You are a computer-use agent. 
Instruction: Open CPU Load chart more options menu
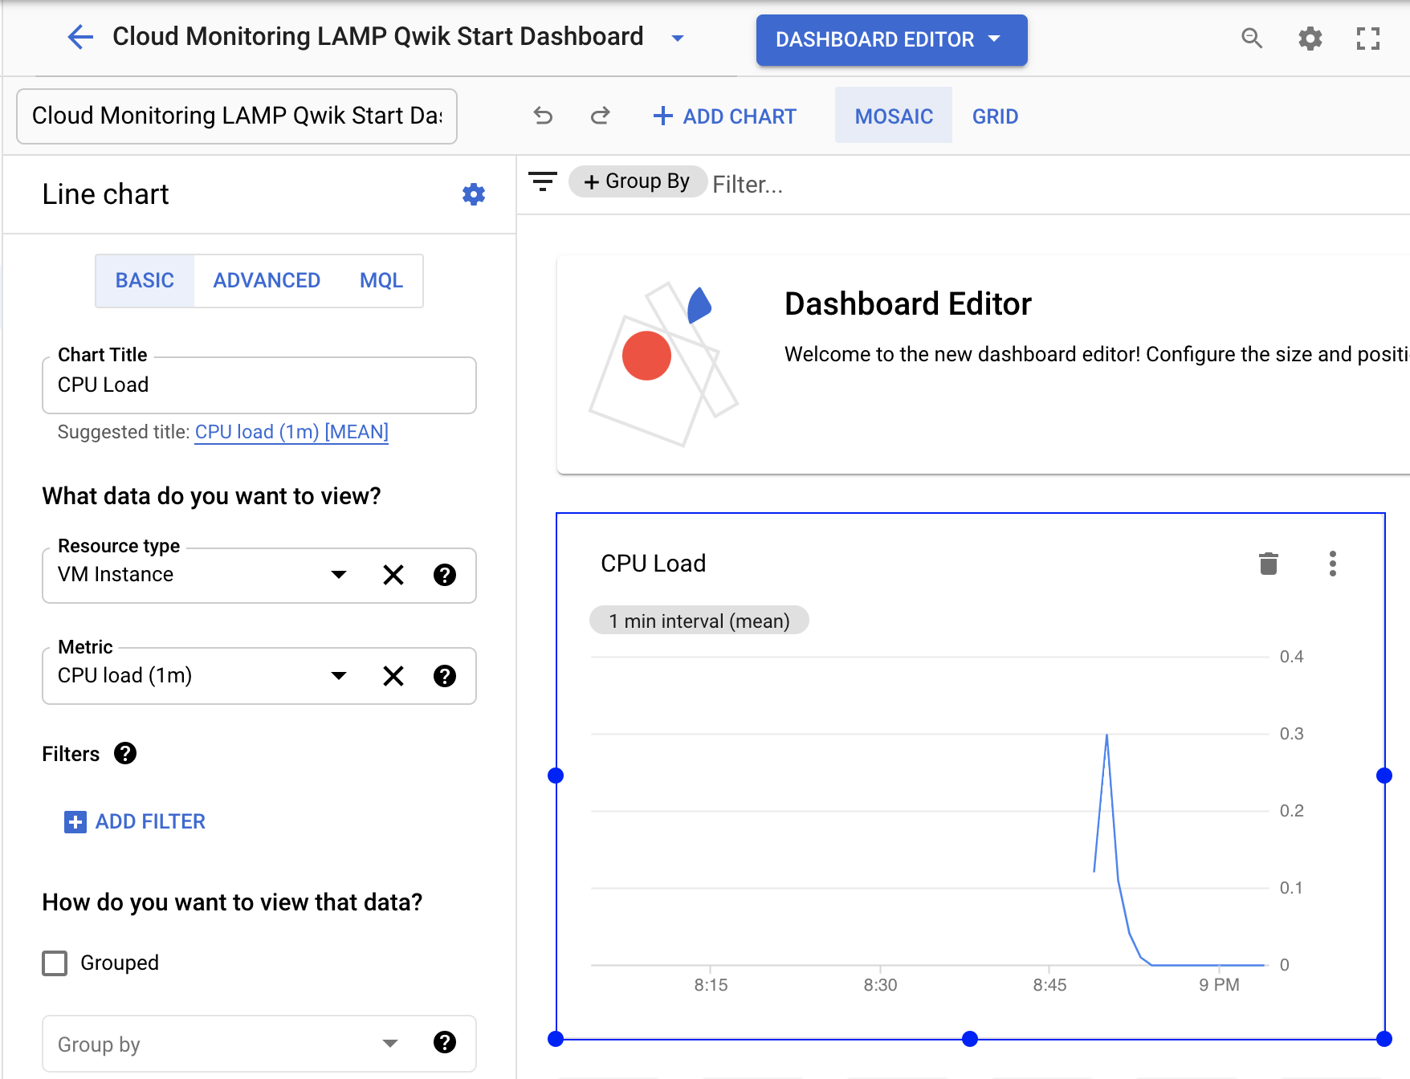[x=1333, y=564]
